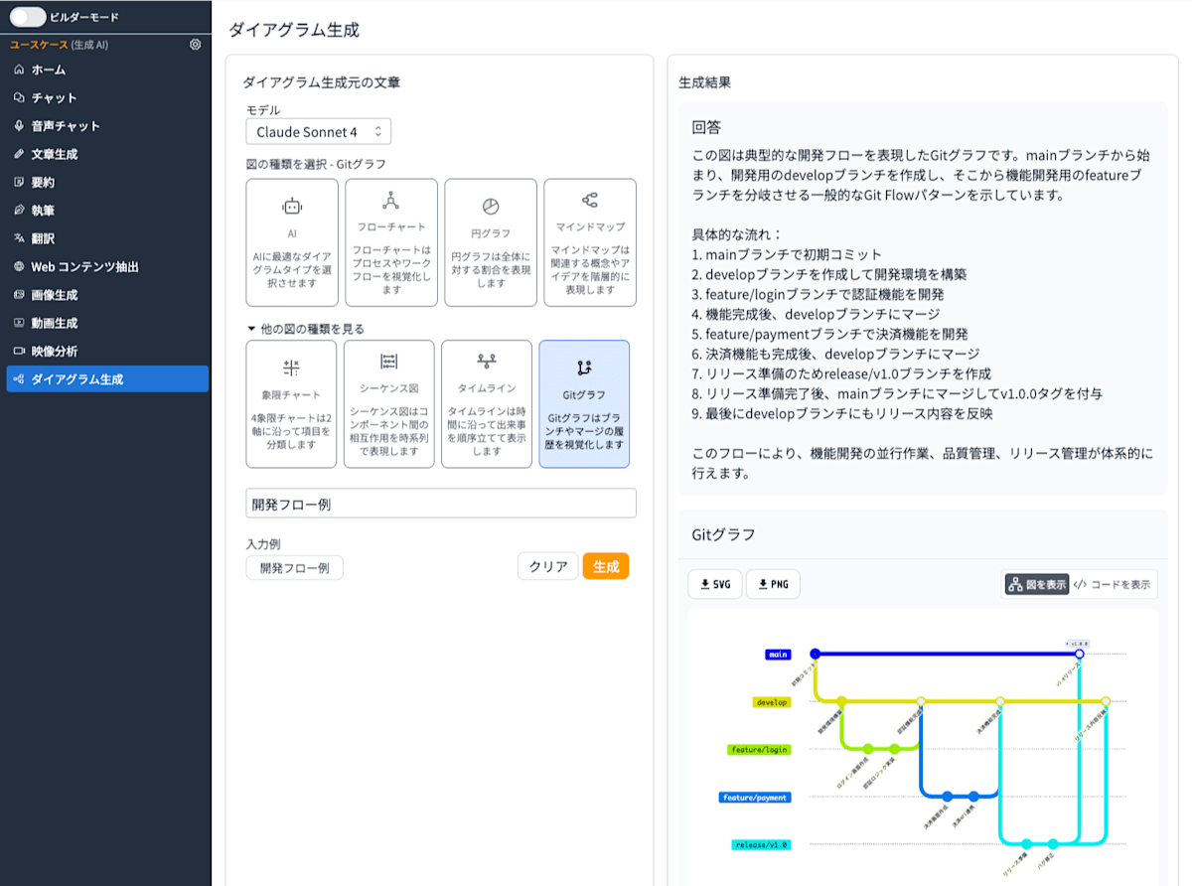Click the 音声チャット microphone icon
This screenshot has width=1192, height=886.
tap(19, 126)
